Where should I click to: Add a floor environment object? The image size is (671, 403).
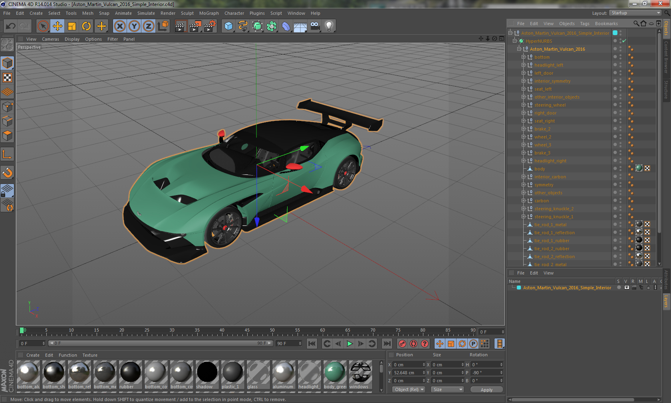(300, 26)
